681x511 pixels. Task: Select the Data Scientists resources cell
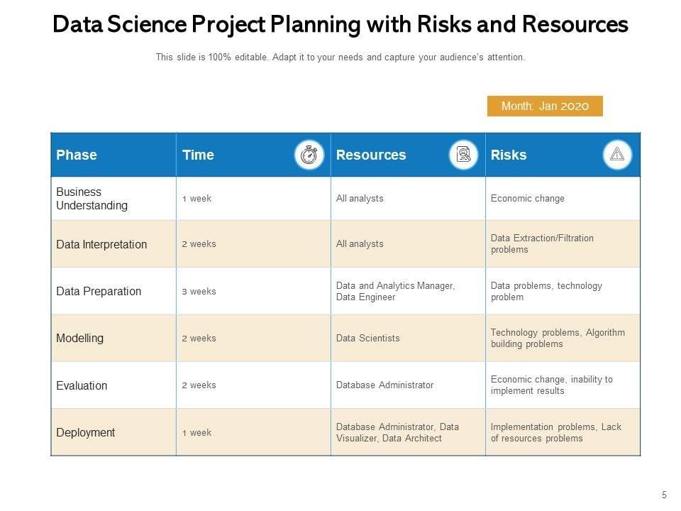[368, 339]
